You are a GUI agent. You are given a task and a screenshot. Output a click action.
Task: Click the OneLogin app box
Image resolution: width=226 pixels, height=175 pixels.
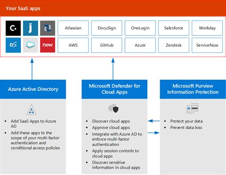click(x=140, y=28)
